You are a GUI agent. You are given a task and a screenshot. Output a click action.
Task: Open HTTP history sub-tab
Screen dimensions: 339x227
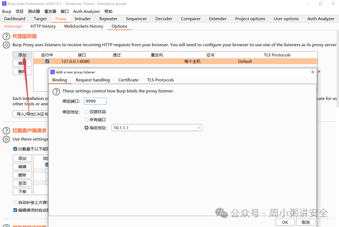(43, 26)
